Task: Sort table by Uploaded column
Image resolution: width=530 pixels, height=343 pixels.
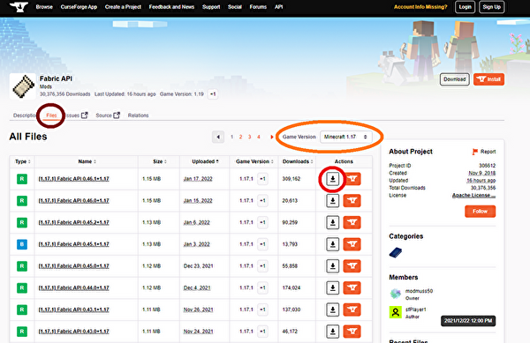Action: coord(205,161)
